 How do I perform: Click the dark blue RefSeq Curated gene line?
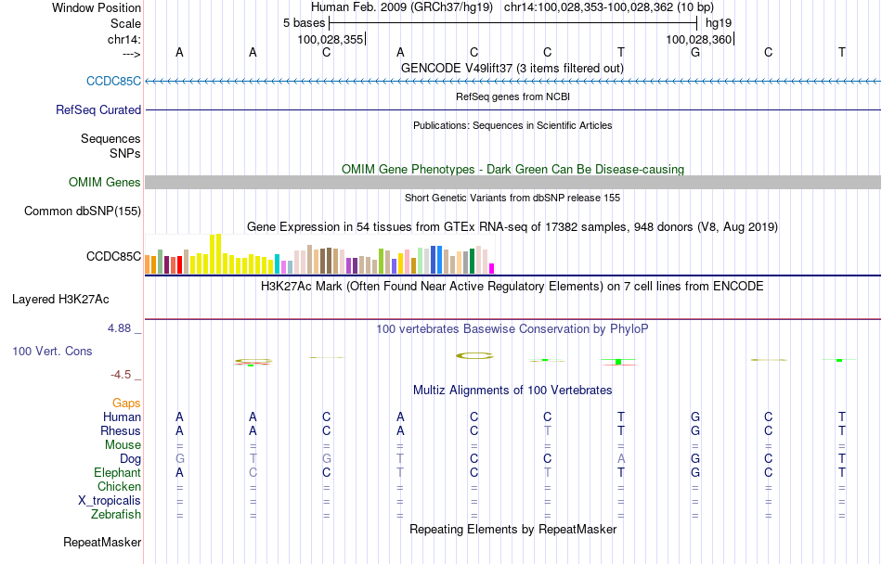tap(513, 109)
